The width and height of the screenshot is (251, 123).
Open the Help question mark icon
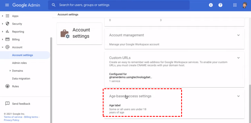[220, 5]
